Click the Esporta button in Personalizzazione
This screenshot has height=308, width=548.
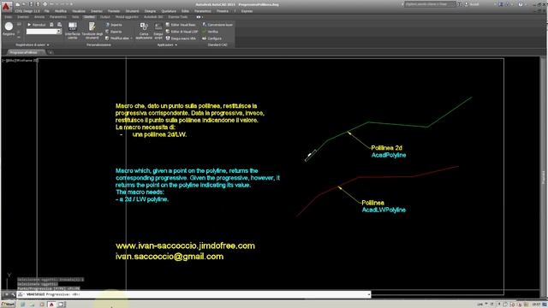(114, 32)
